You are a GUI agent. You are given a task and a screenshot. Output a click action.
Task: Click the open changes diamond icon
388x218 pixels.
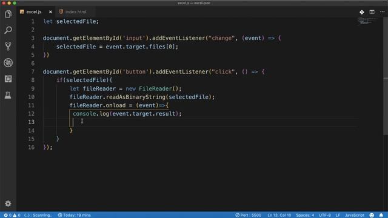(x=362, y=12)
